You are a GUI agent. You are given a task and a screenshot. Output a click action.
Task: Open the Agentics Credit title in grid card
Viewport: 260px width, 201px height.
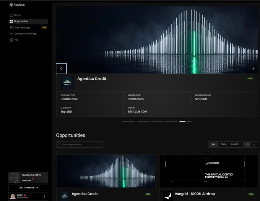pyautogui.click(x=84, y=194)
